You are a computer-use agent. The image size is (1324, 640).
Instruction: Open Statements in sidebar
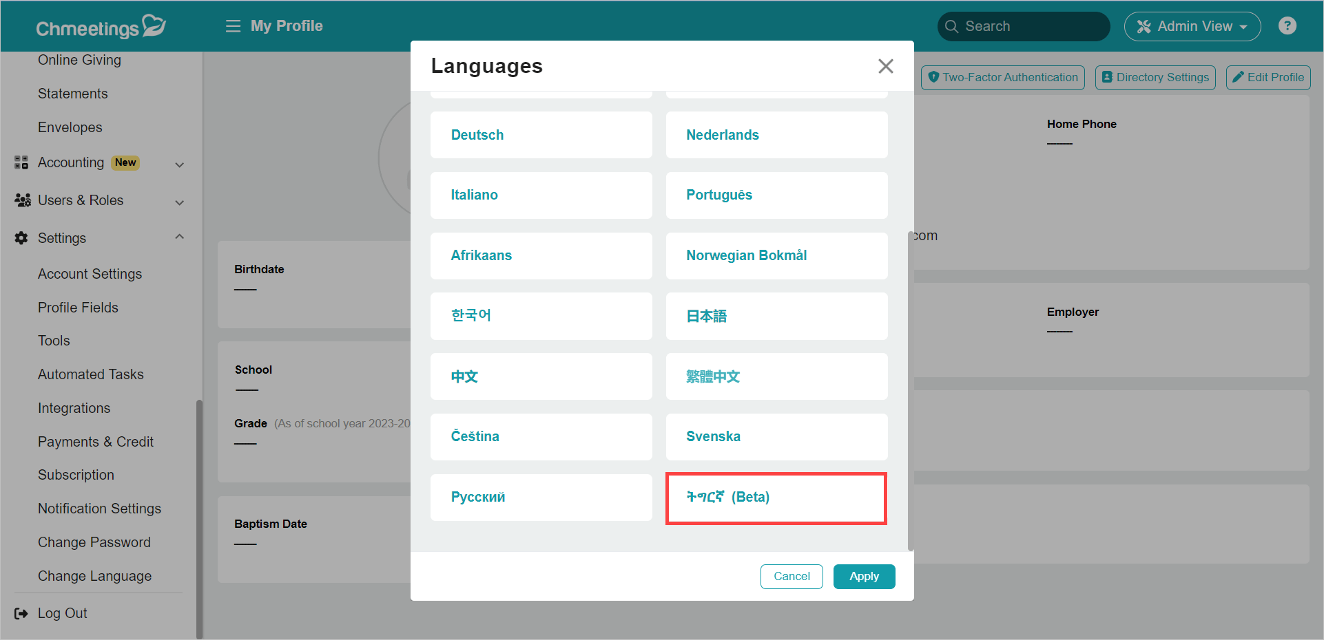(x=72, y=94)
